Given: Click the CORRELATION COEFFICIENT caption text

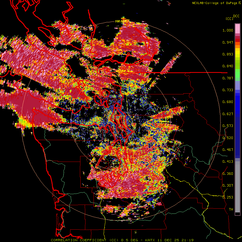Looking at the screenshot, I should pyautogui.click(x=79, y=240).
